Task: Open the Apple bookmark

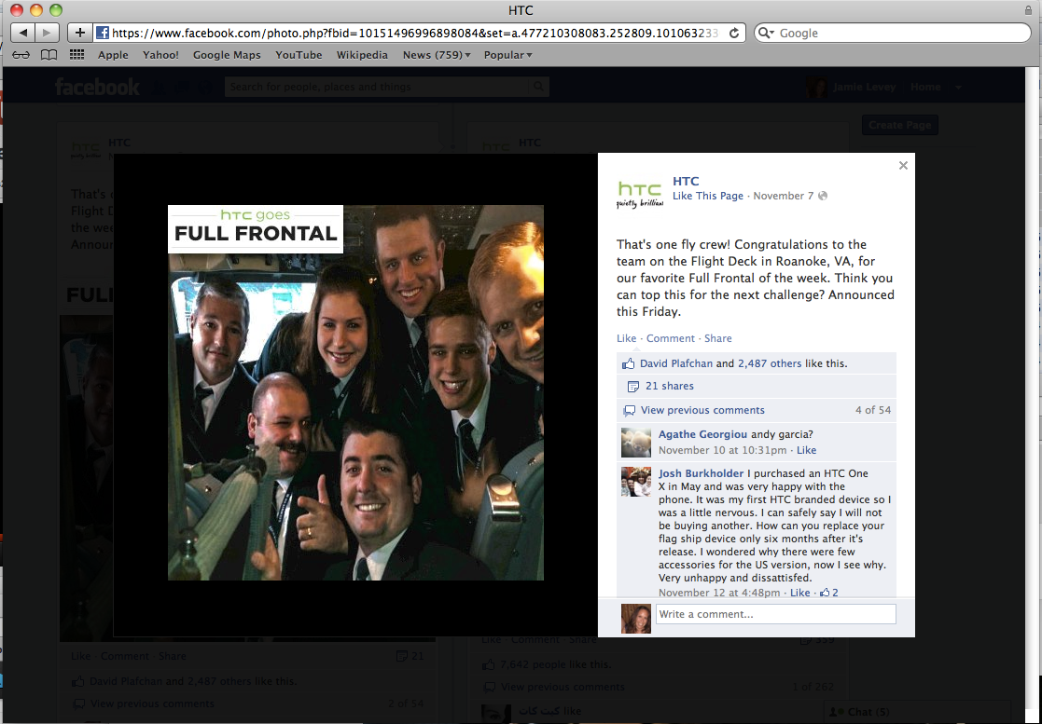Action: pos(113,55)
